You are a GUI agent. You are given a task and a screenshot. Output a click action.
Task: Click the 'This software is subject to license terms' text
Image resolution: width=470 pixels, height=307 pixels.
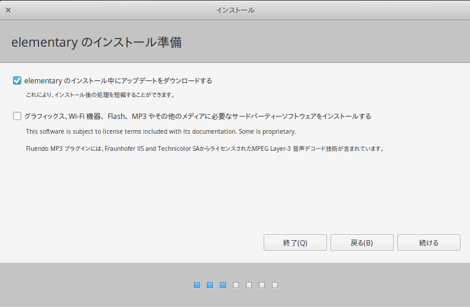pos(161,131)
